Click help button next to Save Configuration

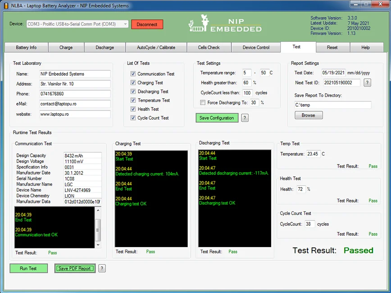click(245, 118)
